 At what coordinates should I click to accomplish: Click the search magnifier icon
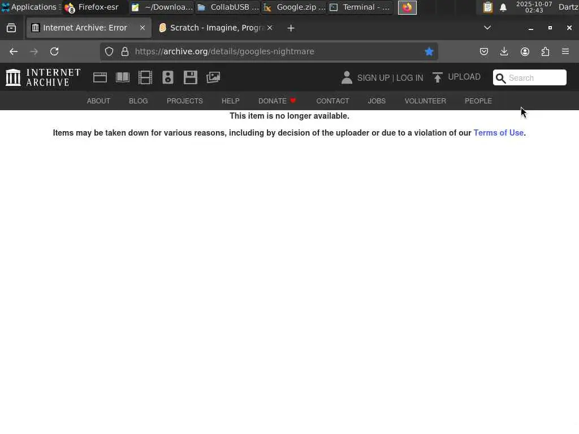[501, 78]
